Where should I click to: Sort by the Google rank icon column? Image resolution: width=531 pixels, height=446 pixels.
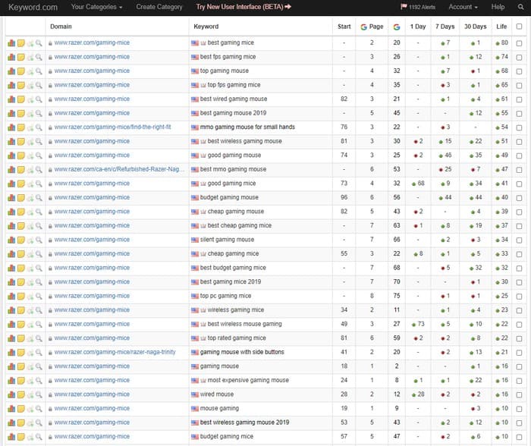(397, 26)
